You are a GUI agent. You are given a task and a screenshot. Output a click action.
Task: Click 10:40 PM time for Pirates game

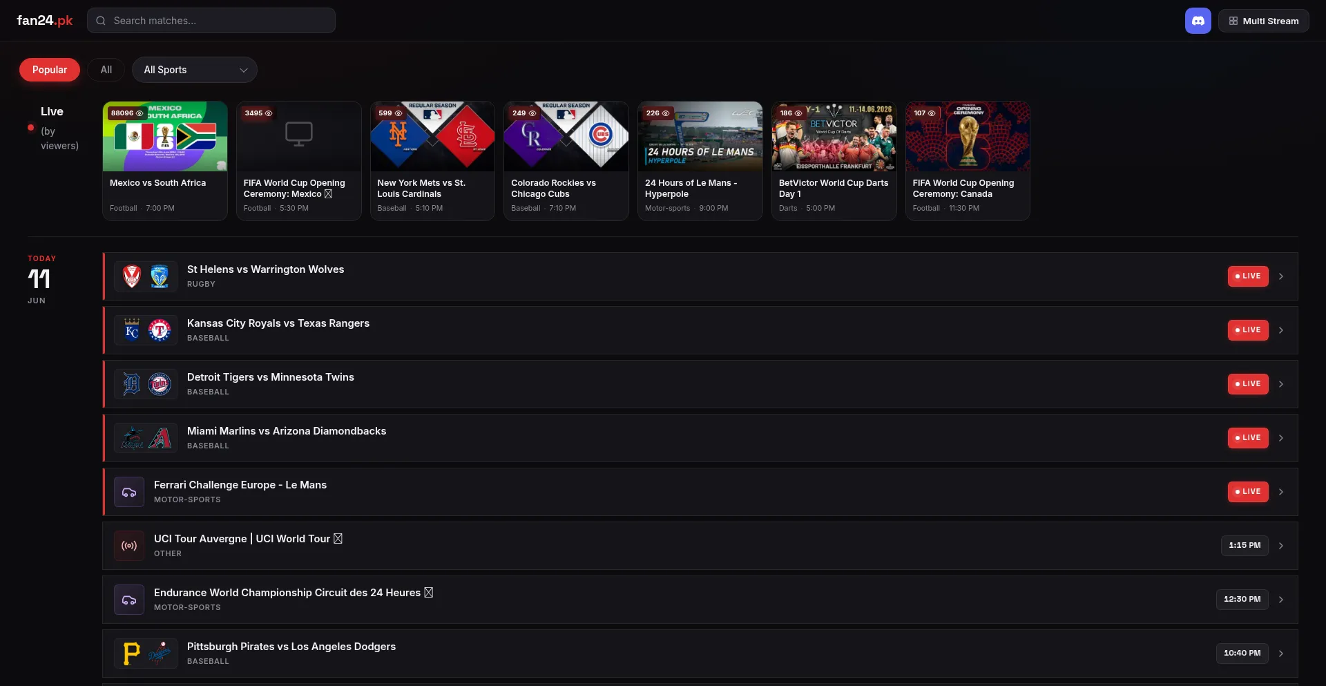pos(1242,654)
